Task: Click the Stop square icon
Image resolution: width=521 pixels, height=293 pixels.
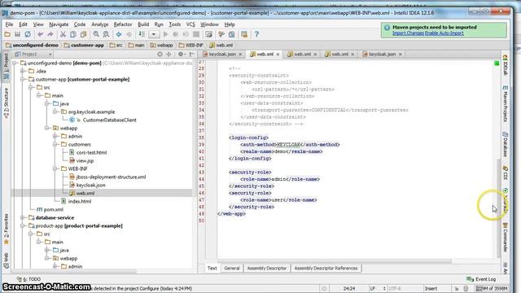Action: point(196,34)
